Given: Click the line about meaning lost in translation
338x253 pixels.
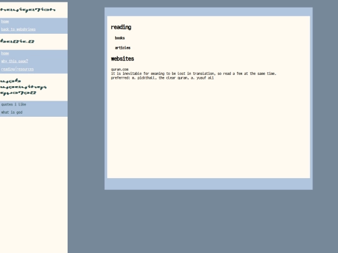Looking at the screenshot, I should point(193,74).
